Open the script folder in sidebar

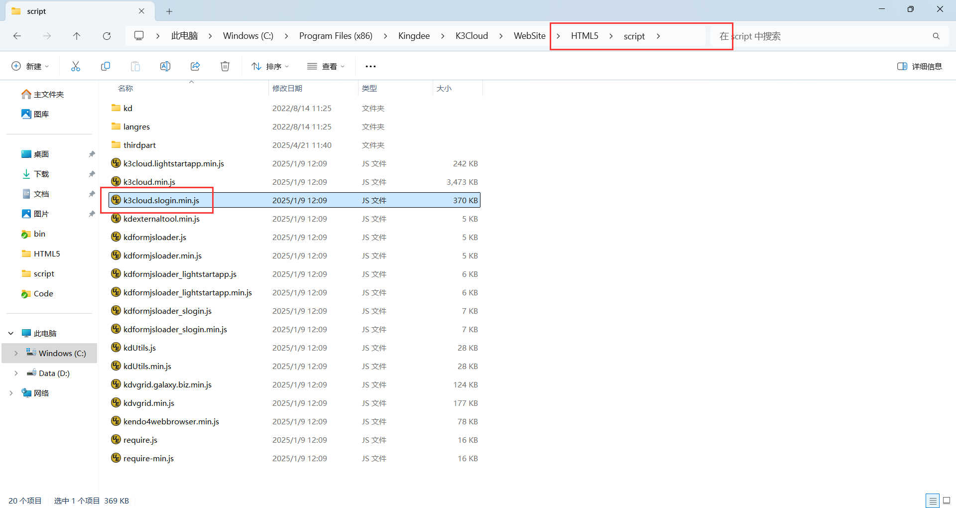44,273
